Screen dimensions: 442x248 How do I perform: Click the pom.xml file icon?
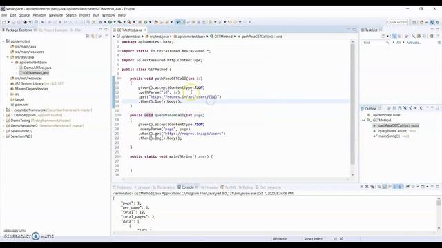(12, 105)
